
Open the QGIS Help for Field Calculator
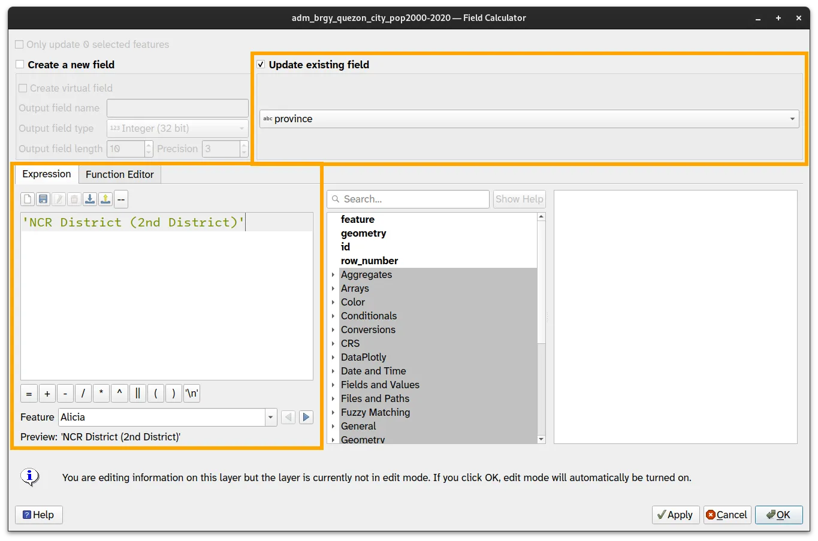click(38, 515)
